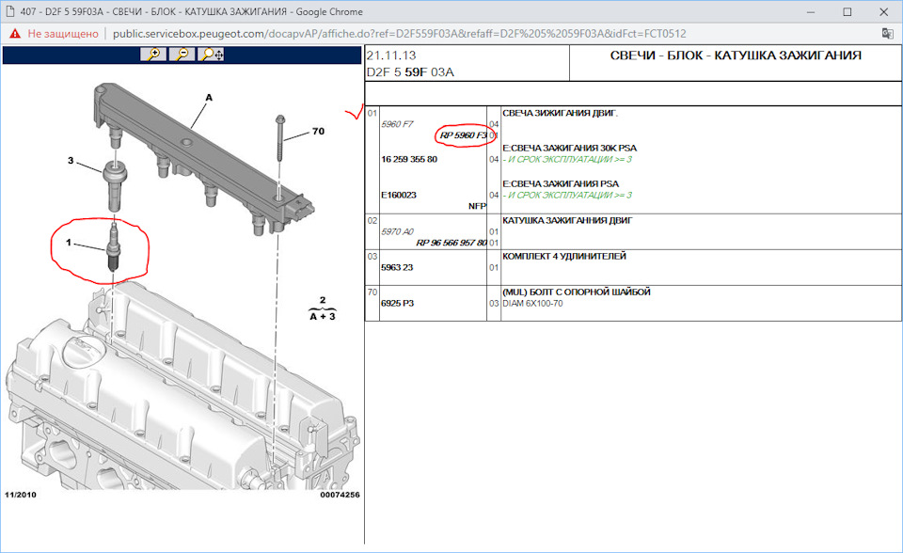Activate the zoom-and-pan magnifier tool
903x553 pixels.
[211, 55]
